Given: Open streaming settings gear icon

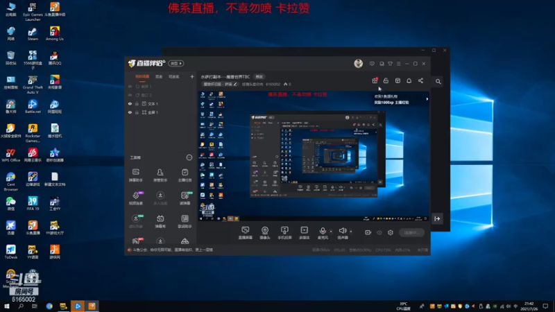Looking at the screenshot, I should [x=391, y=232].
